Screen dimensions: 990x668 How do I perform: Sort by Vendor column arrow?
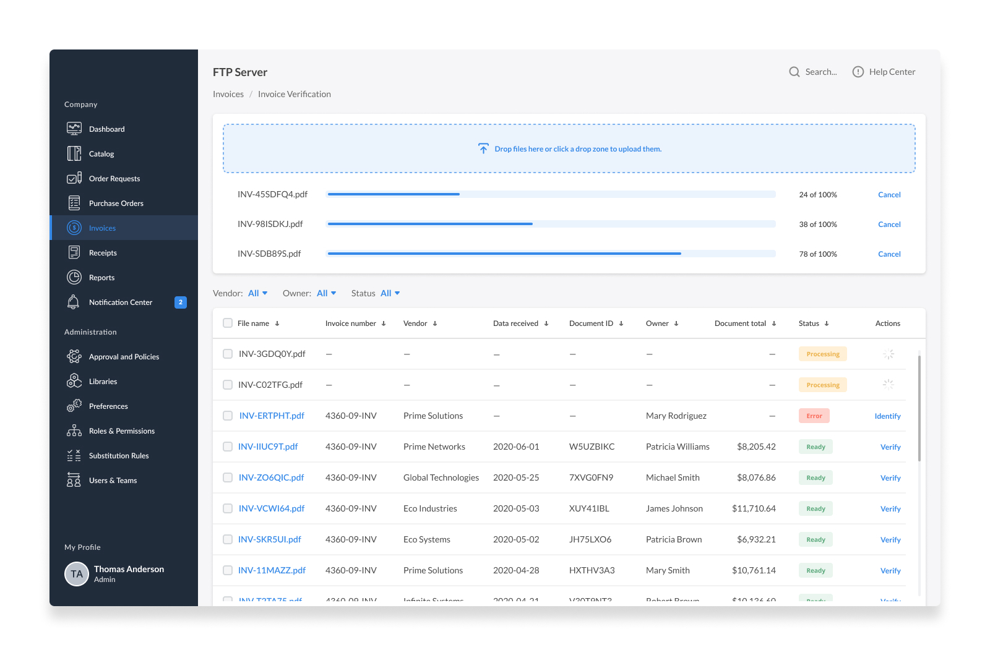[435, 323]
